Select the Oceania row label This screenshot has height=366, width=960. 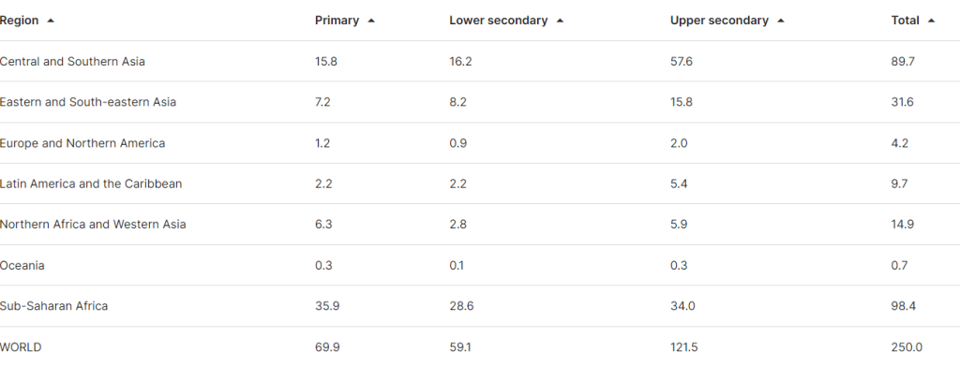click(22, 266)
